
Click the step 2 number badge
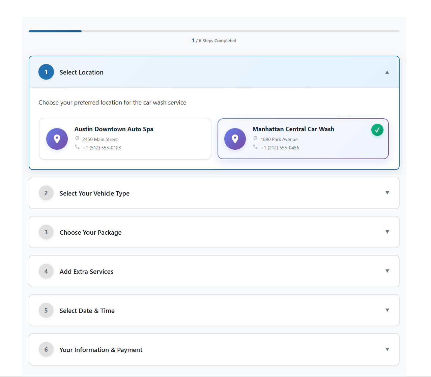click(x=46, y=193)
